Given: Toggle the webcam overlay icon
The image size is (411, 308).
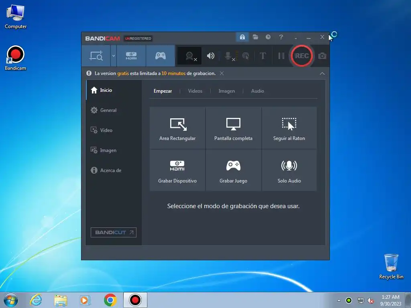Looking at the screenshot, I should coord(190,56).
